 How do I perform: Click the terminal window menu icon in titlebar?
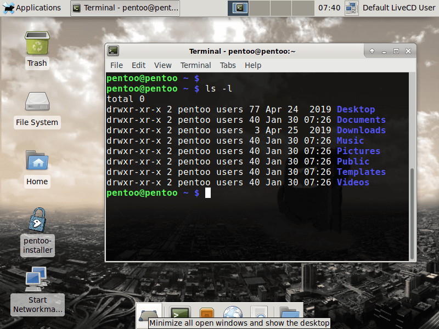tap(113, 51)
